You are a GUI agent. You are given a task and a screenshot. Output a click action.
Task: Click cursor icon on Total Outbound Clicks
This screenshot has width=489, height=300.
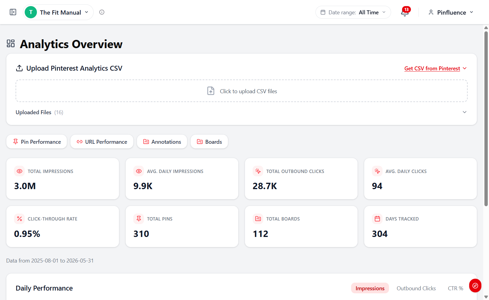coord(258,171)
